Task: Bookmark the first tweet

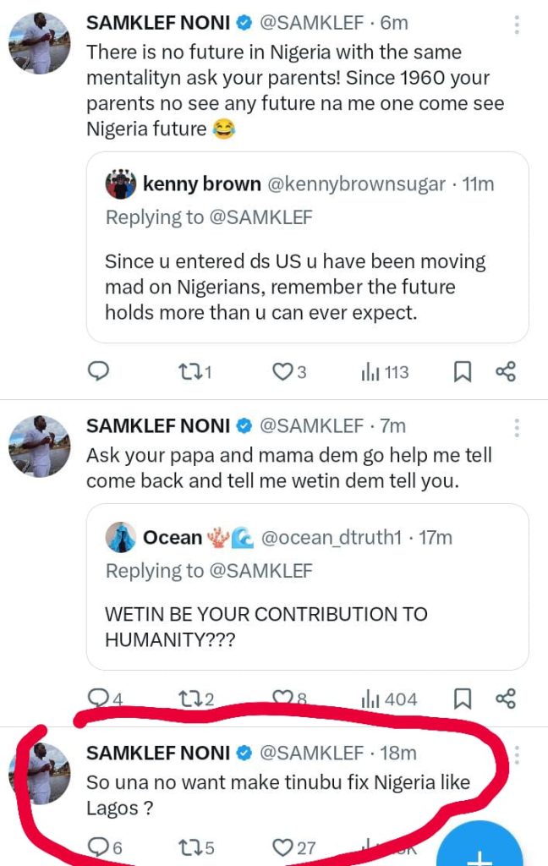Action: (462, 371)
